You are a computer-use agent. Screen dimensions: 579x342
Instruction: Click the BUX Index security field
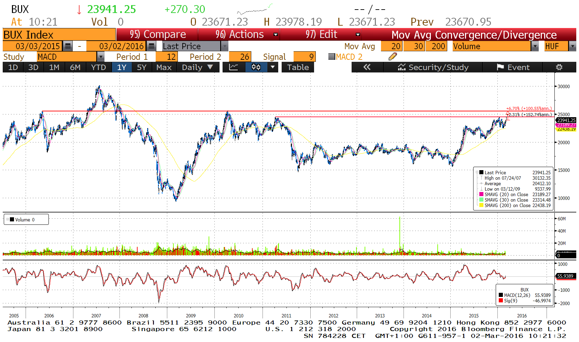tap(59, 35)
